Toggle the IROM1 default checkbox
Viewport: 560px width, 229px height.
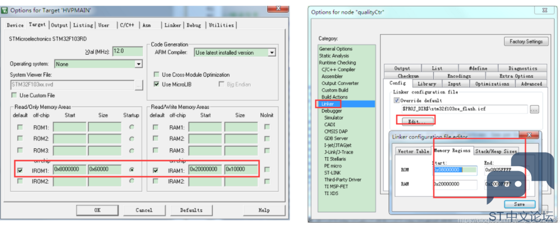(x=20, y=171)
